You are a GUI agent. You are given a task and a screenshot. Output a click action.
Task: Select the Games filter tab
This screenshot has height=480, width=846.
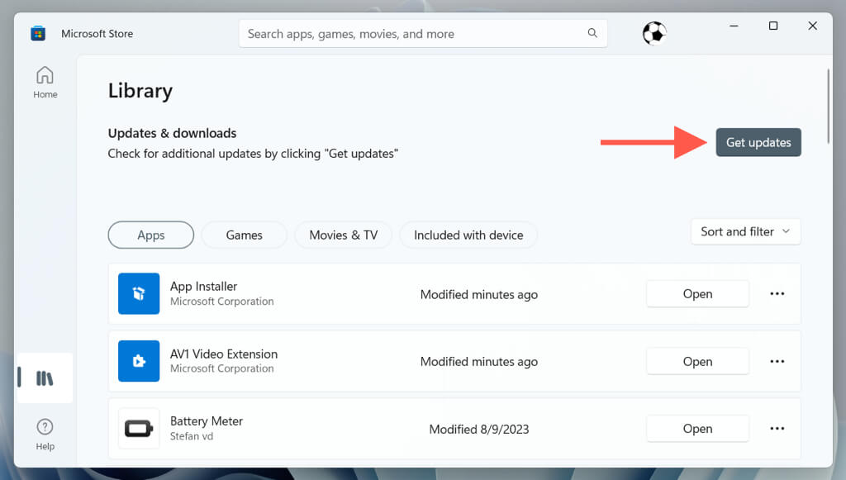point(244,235)
